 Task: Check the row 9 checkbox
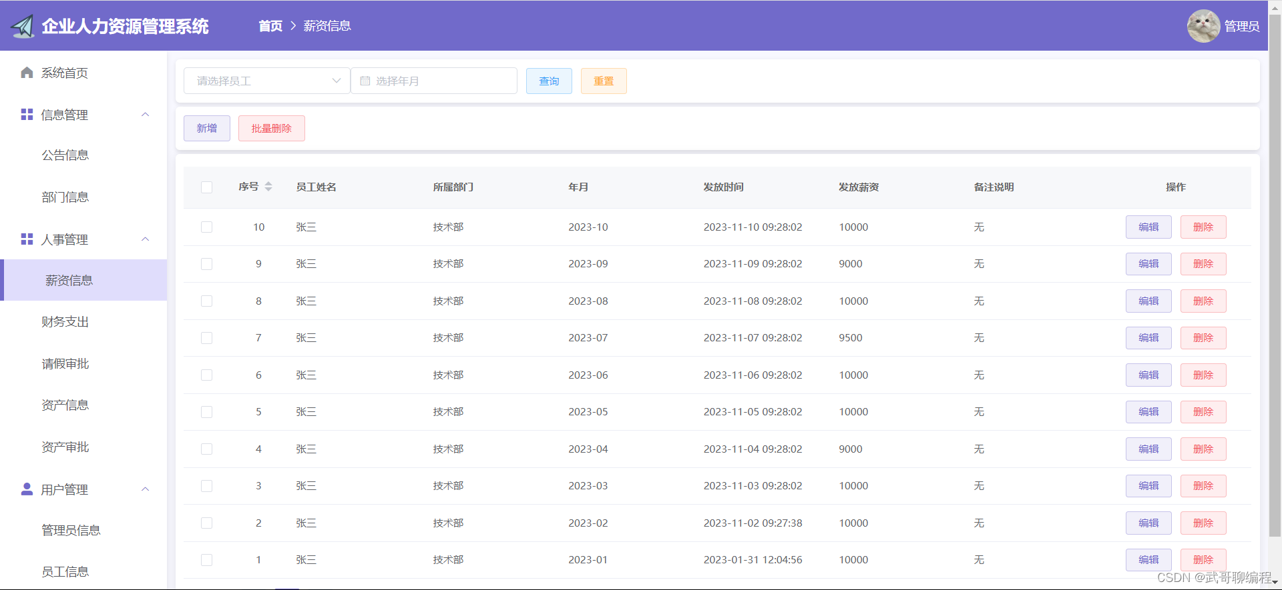[206, 264]
